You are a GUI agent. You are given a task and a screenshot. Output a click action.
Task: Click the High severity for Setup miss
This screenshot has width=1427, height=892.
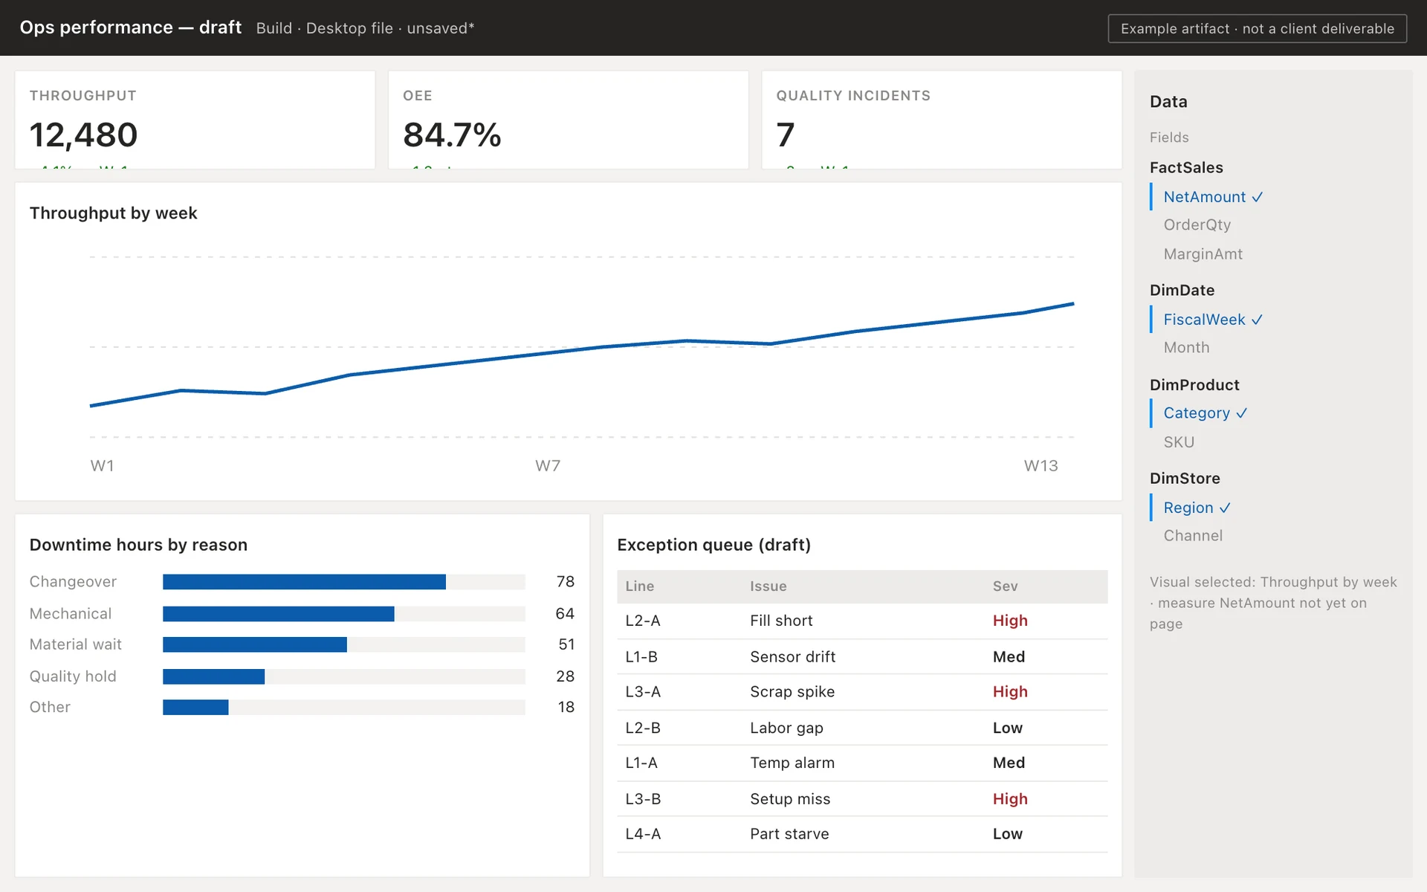[1010, 799]
